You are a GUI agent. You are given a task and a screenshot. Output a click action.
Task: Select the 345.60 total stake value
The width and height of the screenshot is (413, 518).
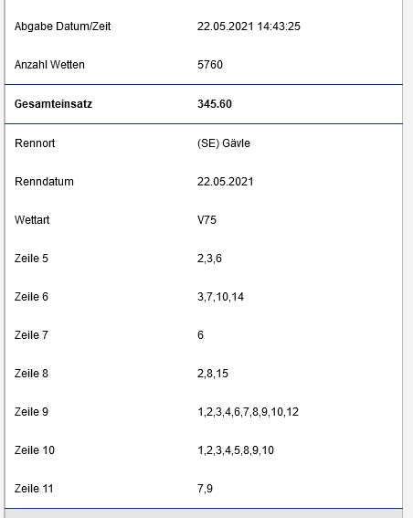[215, 104]
